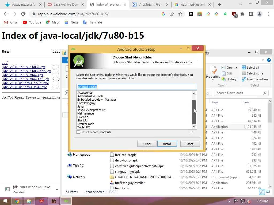The height and width of the screenshot is (205, 274).
Task: Open the Chrome extensions puzzle icon
Action: tap(242, 14)
